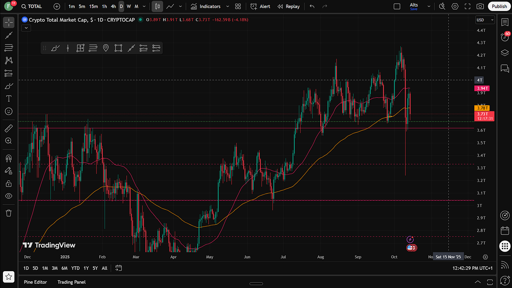Image resolution: width=512 pixels, height=288 pixels.
Task: Select the 1h timeframe
Action: click(105, 6)
